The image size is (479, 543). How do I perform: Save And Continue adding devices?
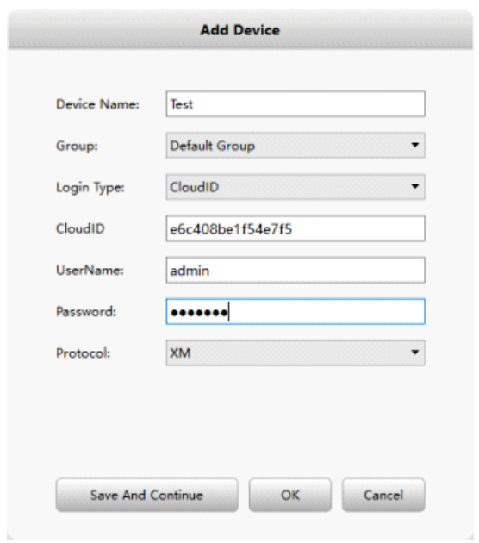[x=147, y=495]
